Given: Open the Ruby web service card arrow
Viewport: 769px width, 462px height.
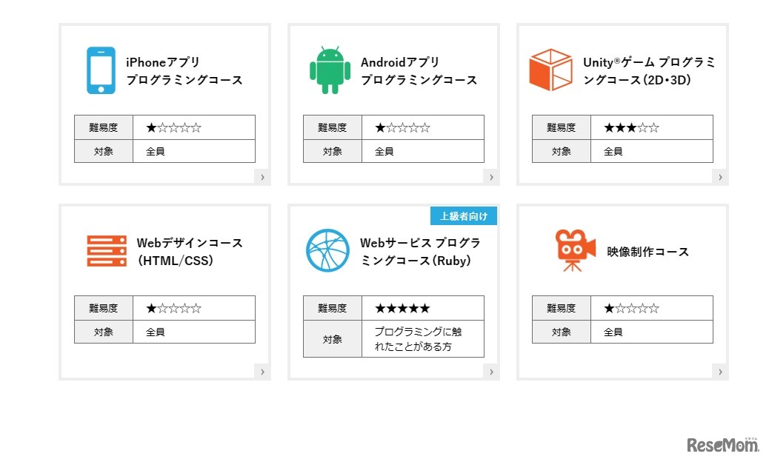Looking at the screenshot, I should click(x=491, y=372).
